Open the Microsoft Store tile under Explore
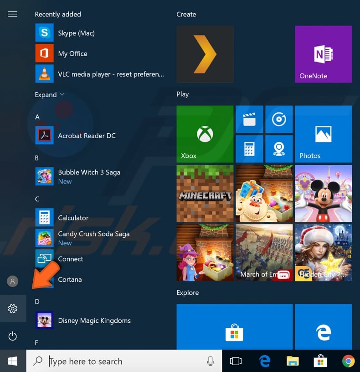 (x=235, y=327)
